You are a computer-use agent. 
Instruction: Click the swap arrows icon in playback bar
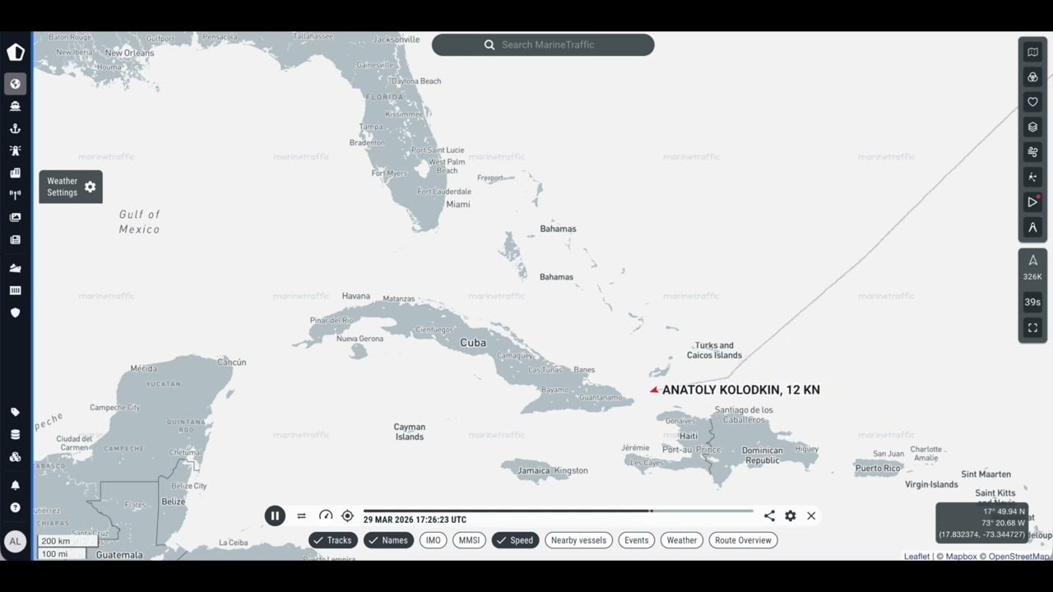point(301,516)
